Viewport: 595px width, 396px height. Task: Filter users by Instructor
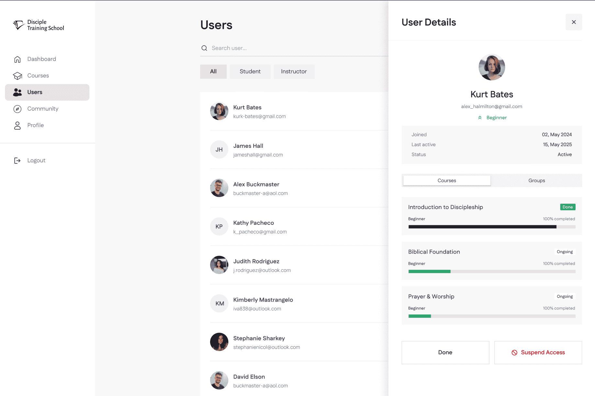[294, 71]
